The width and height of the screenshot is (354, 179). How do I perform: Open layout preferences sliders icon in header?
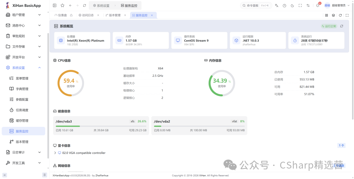click(x=308, y=6)
